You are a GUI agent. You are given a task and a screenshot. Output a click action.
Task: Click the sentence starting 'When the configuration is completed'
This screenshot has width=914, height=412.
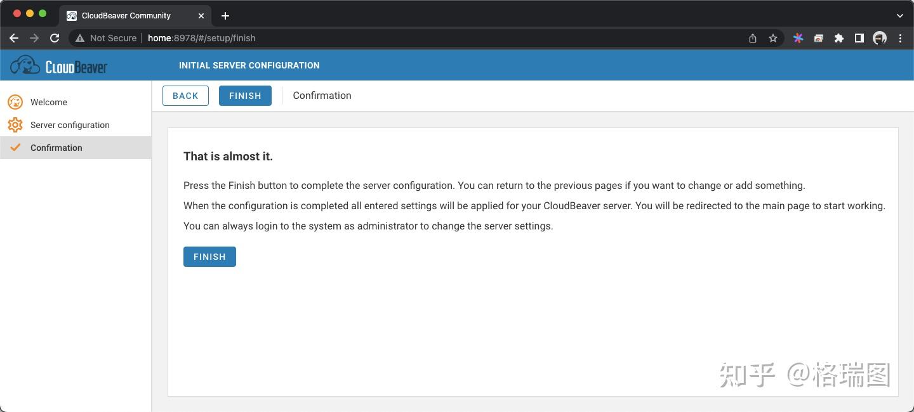pos(534,206)
